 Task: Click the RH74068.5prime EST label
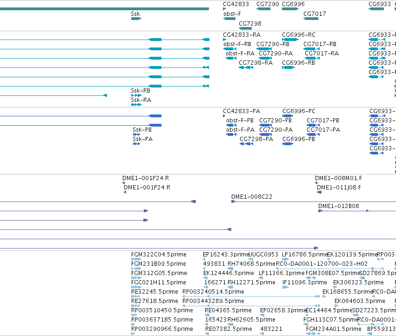point(251,264)
